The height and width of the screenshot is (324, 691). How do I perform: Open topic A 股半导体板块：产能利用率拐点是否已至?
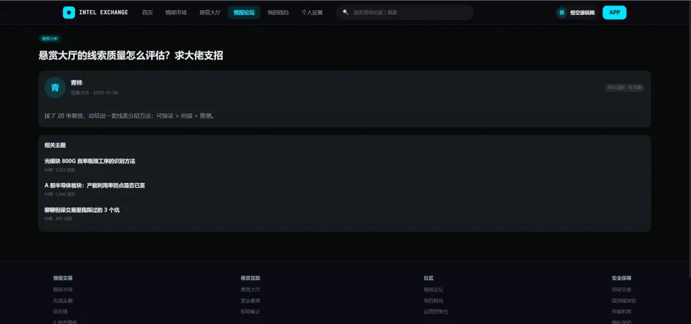coord(94,186)
